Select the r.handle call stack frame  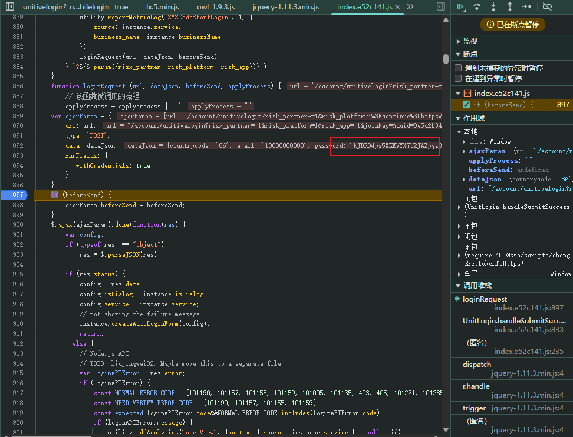point(512,390)
